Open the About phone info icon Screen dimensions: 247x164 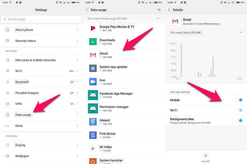7,30
